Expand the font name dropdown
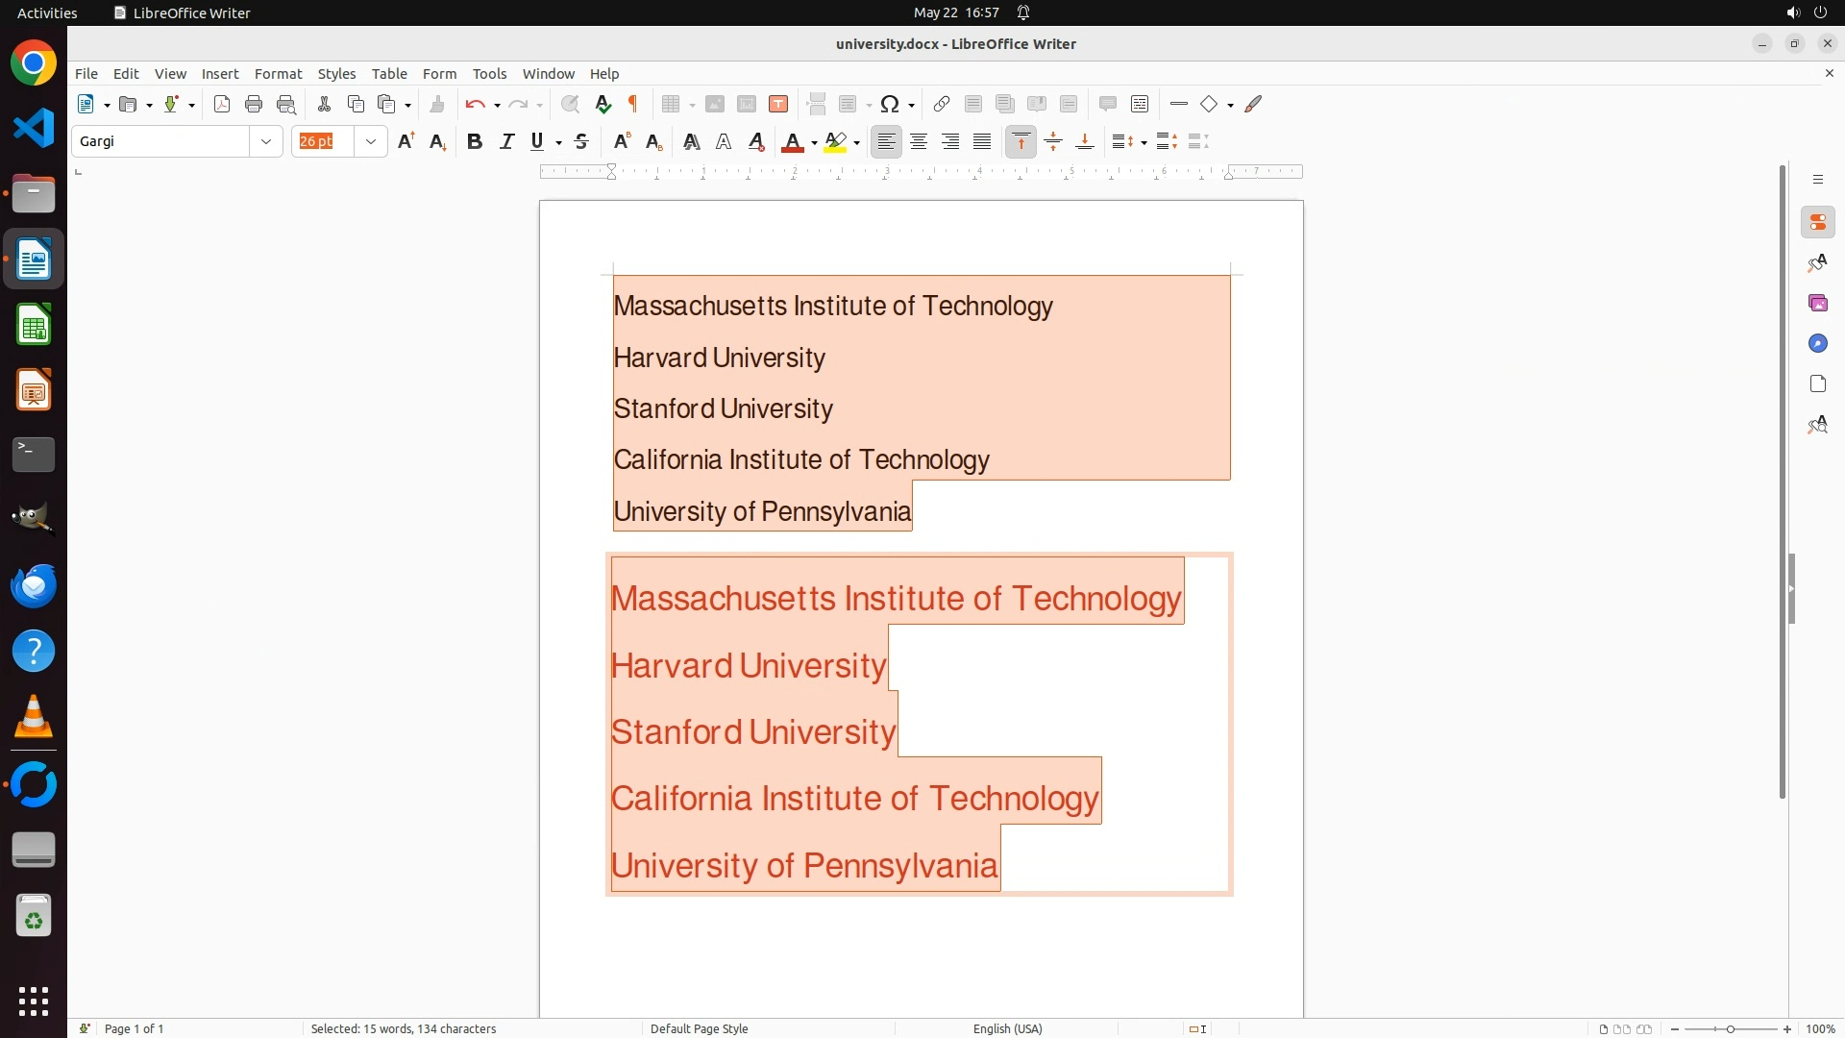 pyautogui.click(x=266, y=141)
